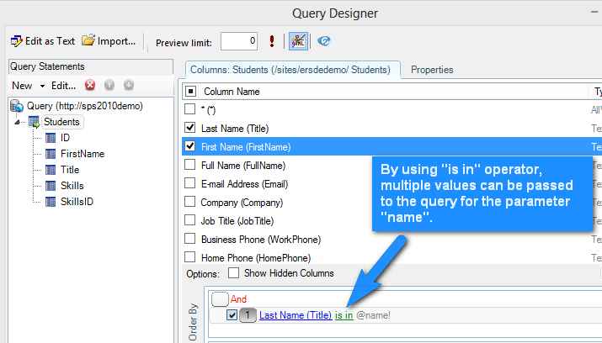Check the E-mail Address column checkbox
Image resolution: width=602 pixels, height=343 pixels.
click(x=190, y=183)
